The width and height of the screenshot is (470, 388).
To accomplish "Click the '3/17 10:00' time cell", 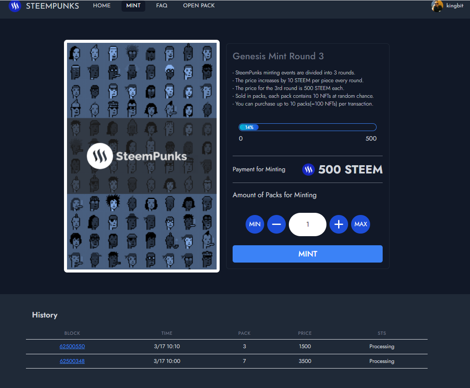I will 167,361.
